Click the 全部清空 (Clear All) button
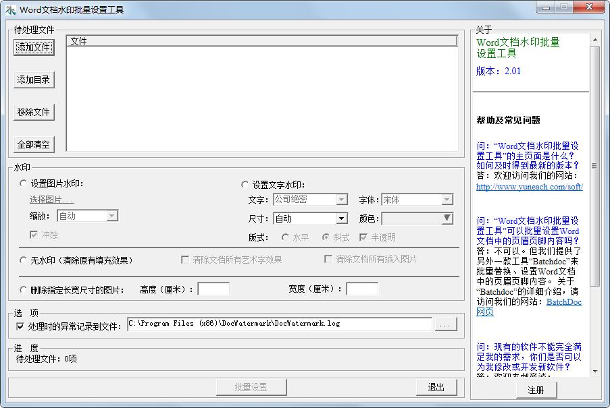 pyautogui.click(x=34, y=144)
